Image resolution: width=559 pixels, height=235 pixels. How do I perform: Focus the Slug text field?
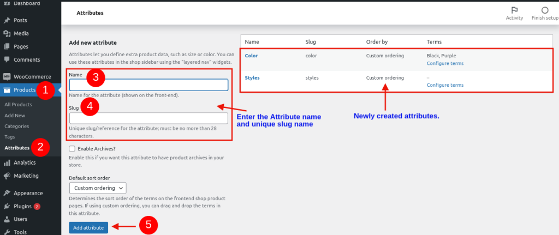click(x=148, y=118)
